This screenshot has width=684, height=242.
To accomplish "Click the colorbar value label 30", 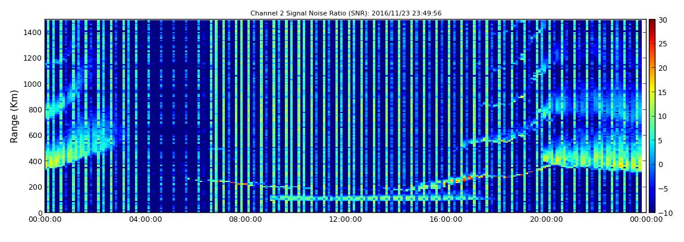I will [x=663, y=20].
